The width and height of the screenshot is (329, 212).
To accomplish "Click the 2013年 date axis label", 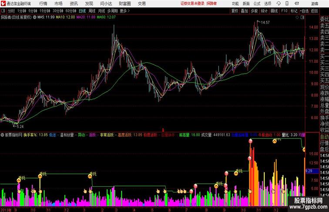I will [x=6, y=210].
